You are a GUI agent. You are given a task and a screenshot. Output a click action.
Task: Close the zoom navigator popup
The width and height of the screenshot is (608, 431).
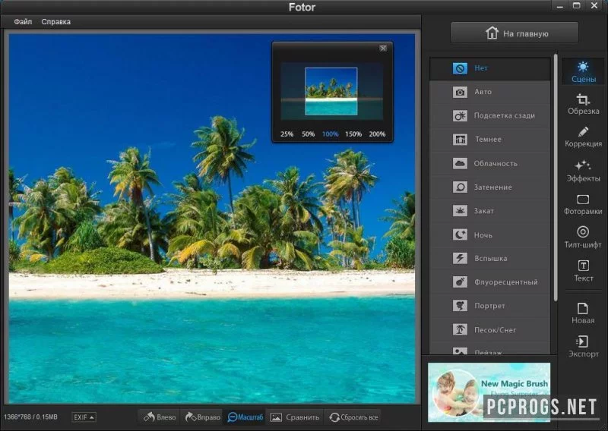click(383, 48)
